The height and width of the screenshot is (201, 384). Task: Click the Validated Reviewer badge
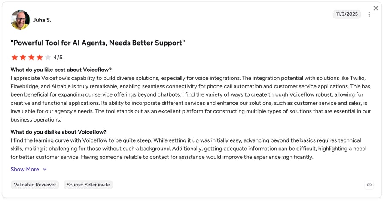coord(35,185)
